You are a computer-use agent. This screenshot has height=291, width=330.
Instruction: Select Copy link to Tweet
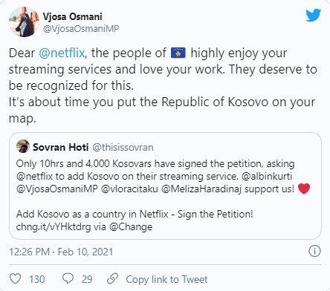(166, 279)
